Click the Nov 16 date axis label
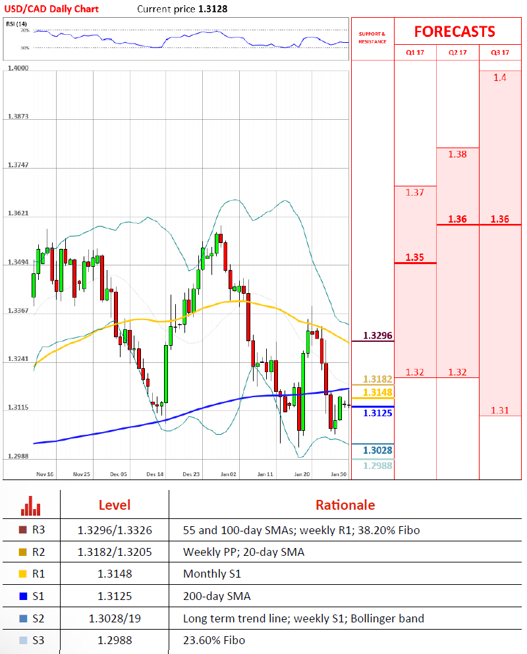This screenshot has width=527, height=654. click(x=45, y=474)
